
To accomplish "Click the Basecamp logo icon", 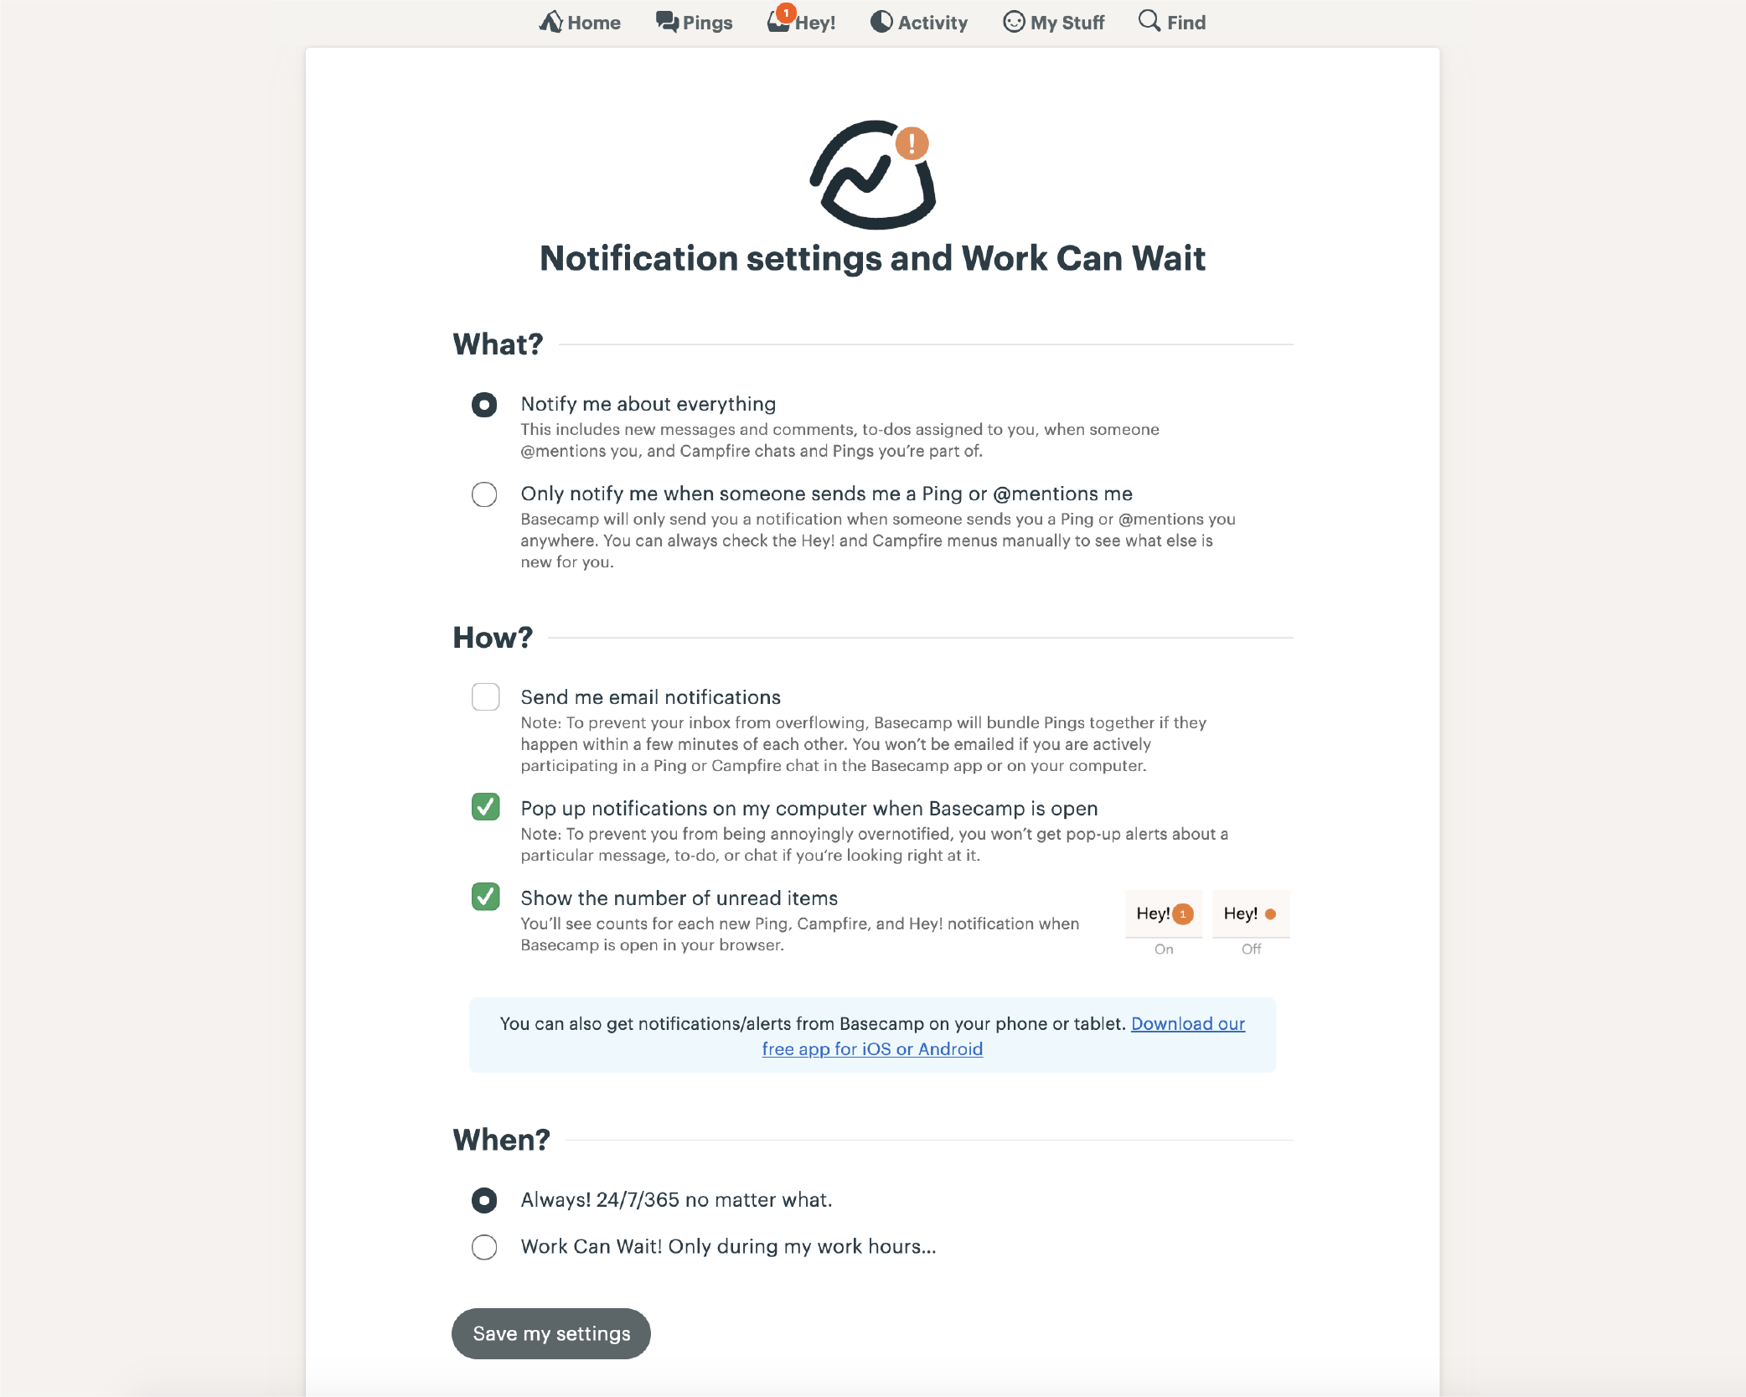I will [x=872, y=174].
